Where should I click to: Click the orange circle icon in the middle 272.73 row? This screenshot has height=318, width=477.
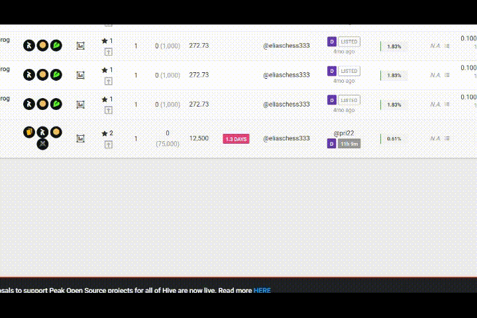click(x=42, y=75)
